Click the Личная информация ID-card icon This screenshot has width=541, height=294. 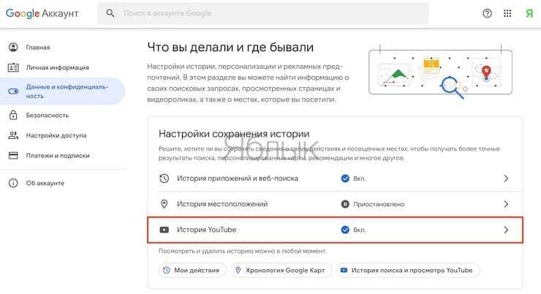13,67
